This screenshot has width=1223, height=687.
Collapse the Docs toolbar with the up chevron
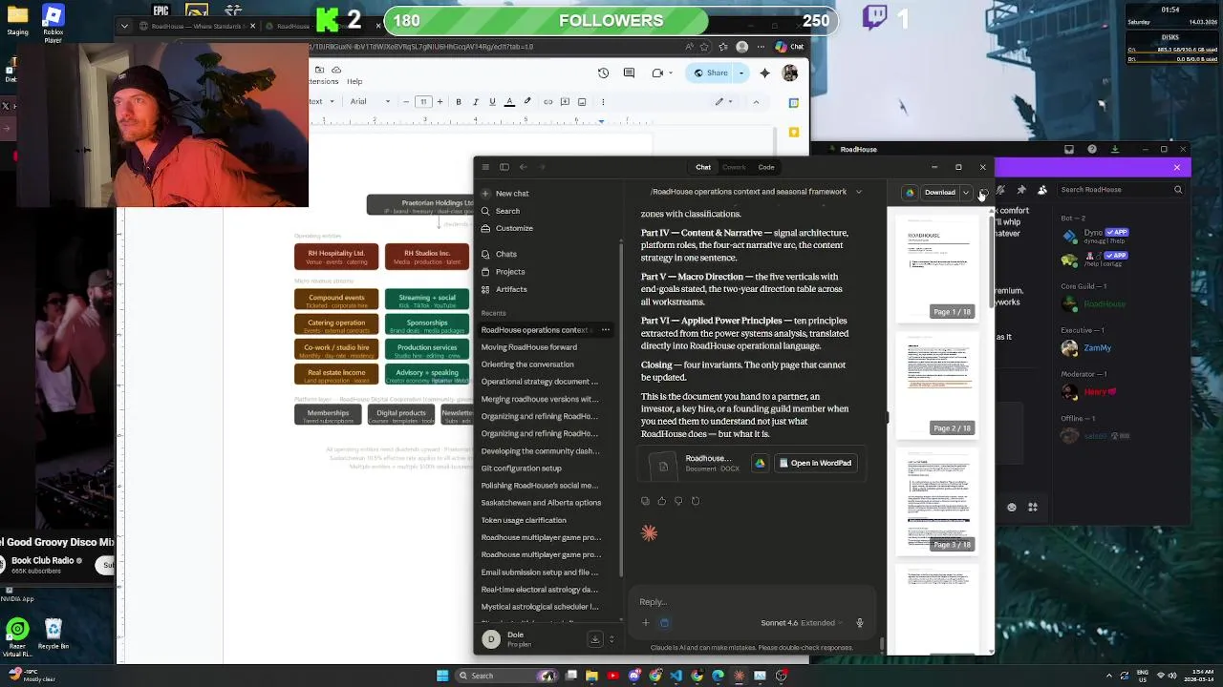coord(756,102)
